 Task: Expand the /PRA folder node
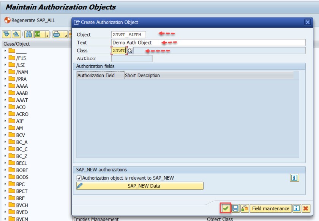coord(5,79)
